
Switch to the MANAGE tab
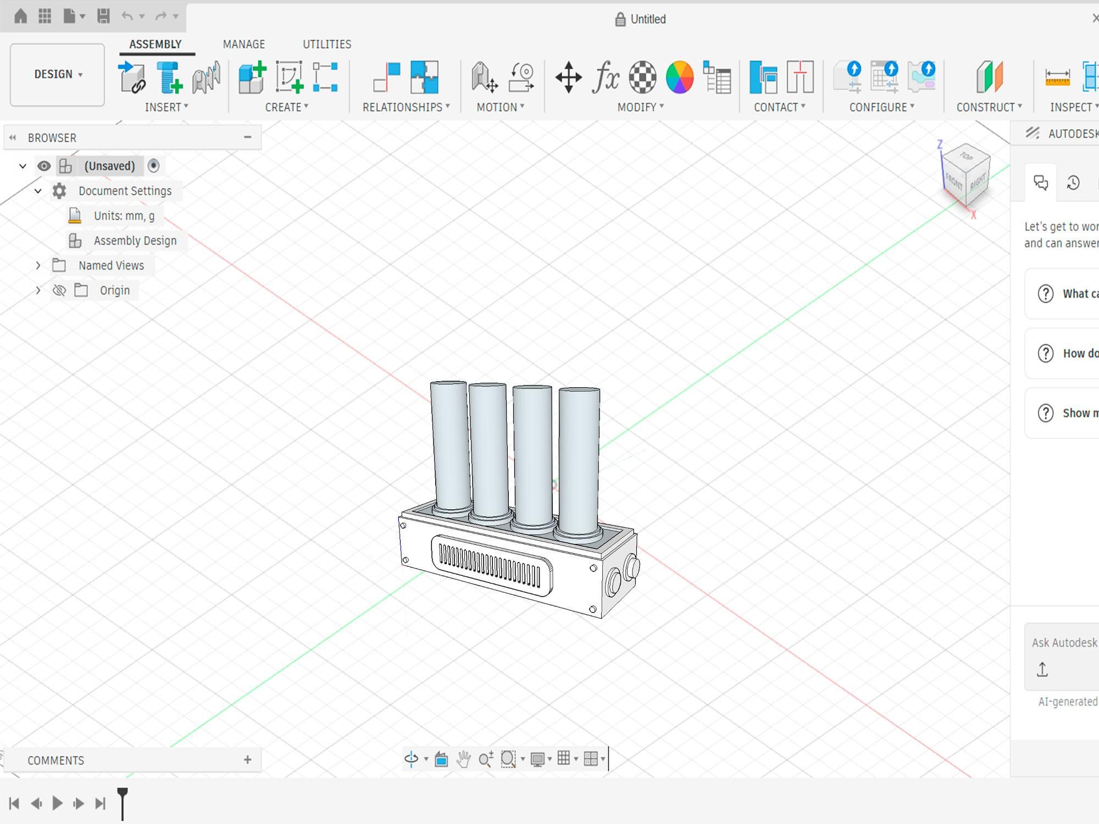pos(244,44)
